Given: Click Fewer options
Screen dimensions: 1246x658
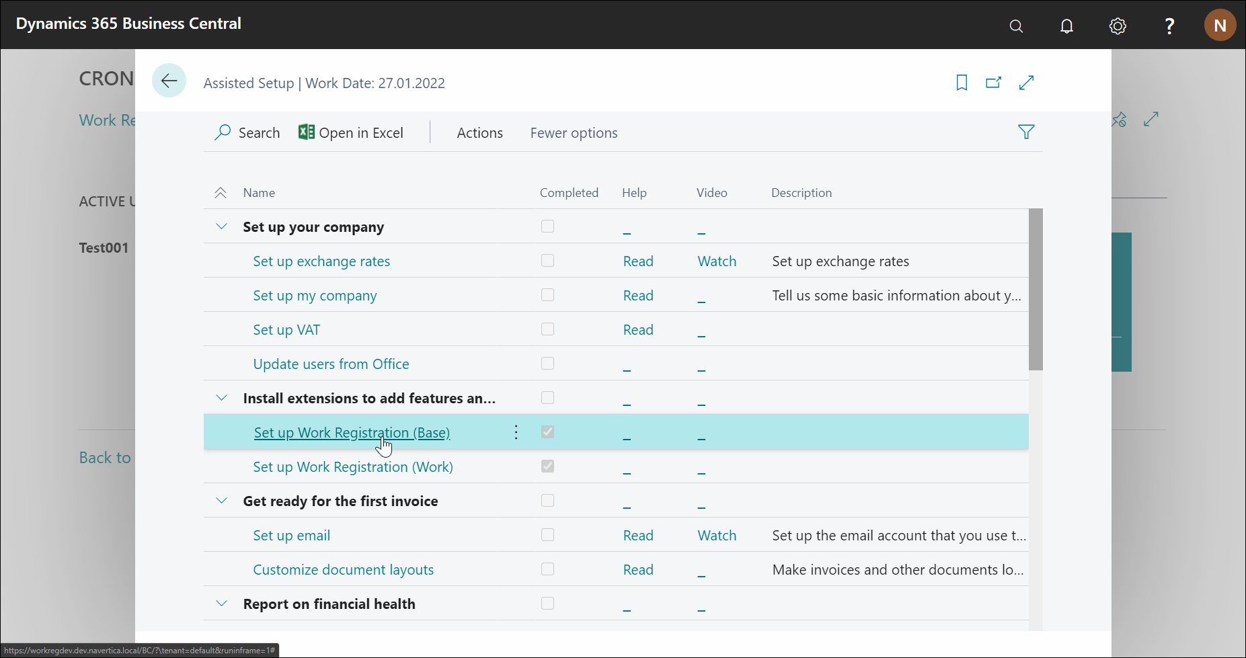Looking at the screenshot, I should (574, 133).
